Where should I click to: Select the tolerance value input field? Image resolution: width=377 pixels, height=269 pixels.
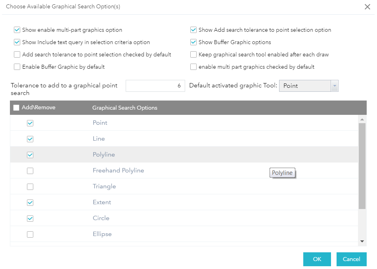click(155, 85)
